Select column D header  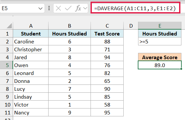tap(131, 26)
